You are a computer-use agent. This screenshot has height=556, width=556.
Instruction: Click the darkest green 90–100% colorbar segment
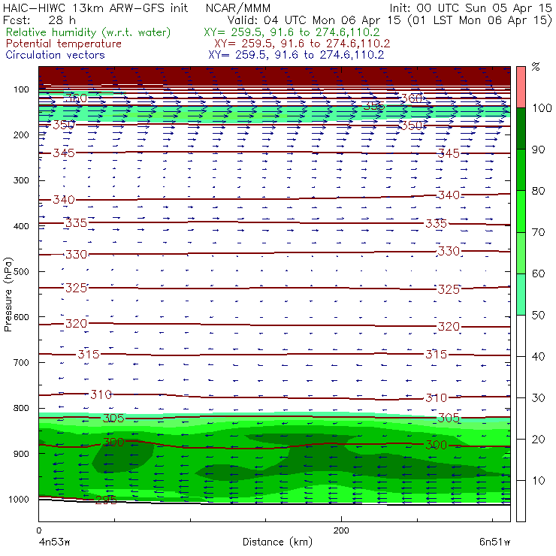click(x=521, y=128)
